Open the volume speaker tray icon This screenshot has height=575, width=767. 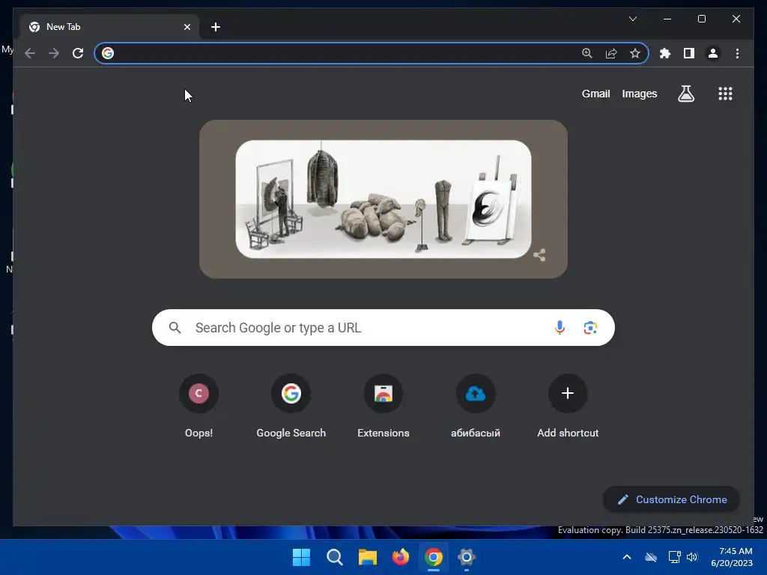click(x=692, y=557)
